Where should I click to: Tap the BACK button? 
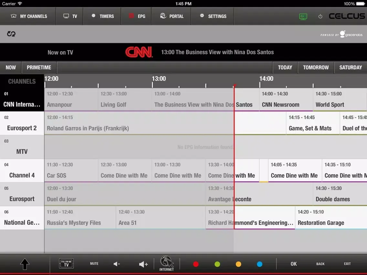click(320, 264)
